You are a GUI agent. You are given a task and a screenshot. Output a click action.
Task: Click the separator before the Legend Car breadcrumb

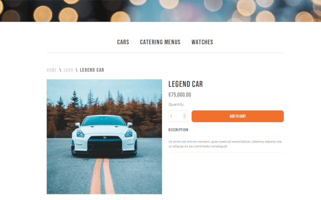point(77,70)
